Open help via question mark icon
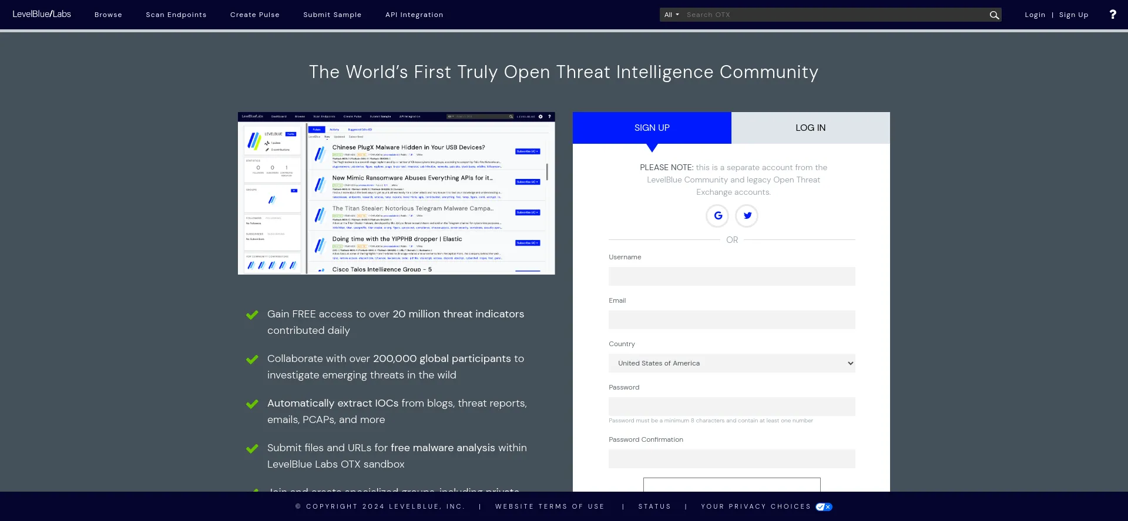 point(1112,15)
